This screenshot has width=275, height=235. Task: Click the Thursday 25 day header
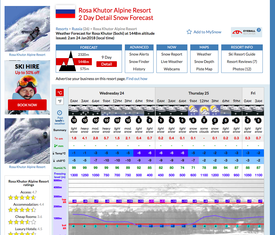pyautogui.click(x=199, y=93)
